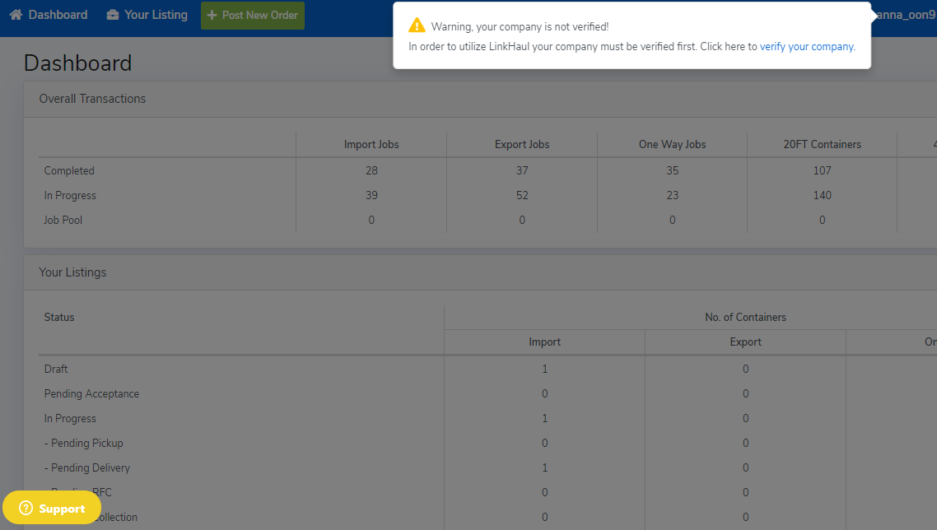Open the anna_oon9 user menu
The height and width of the screenshot is (530, 937).
[906, 15]
